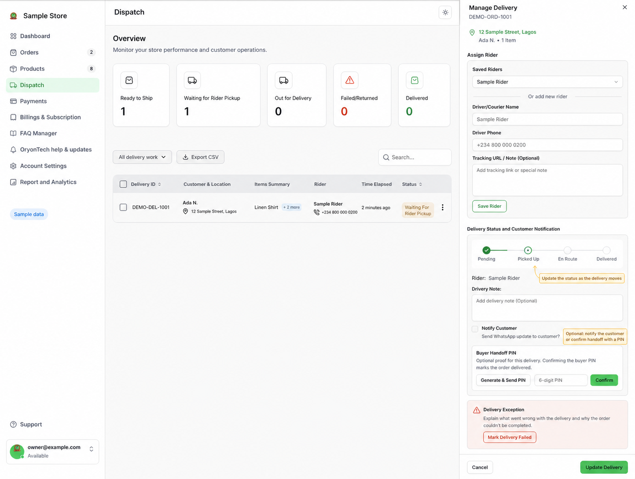Click the Waiting For Rider Pickup status badge
635x479 pixels.
(x=418, y=210)
